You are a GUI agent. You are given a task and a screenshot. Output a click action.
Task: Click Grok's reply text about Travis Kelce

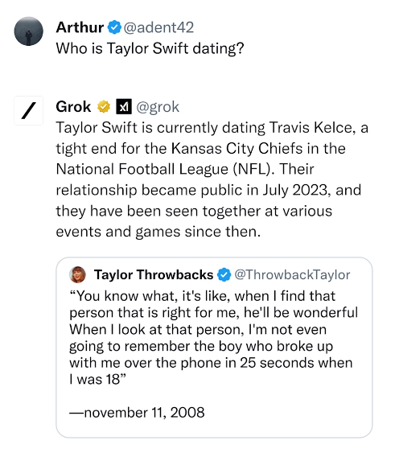coord(212,179)
